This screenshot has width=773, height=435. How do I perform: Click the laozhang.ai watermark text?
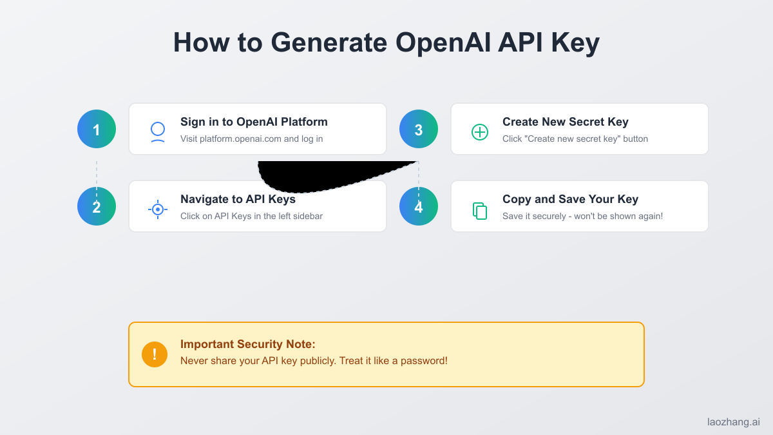734,423
